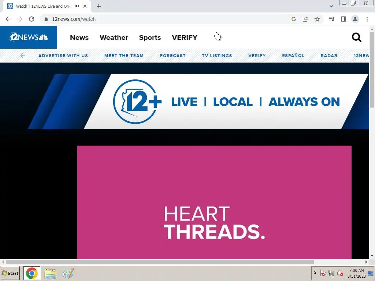Open the site search magnifier icon
Screen dimensions: 375x281
(x=356, y=38)
